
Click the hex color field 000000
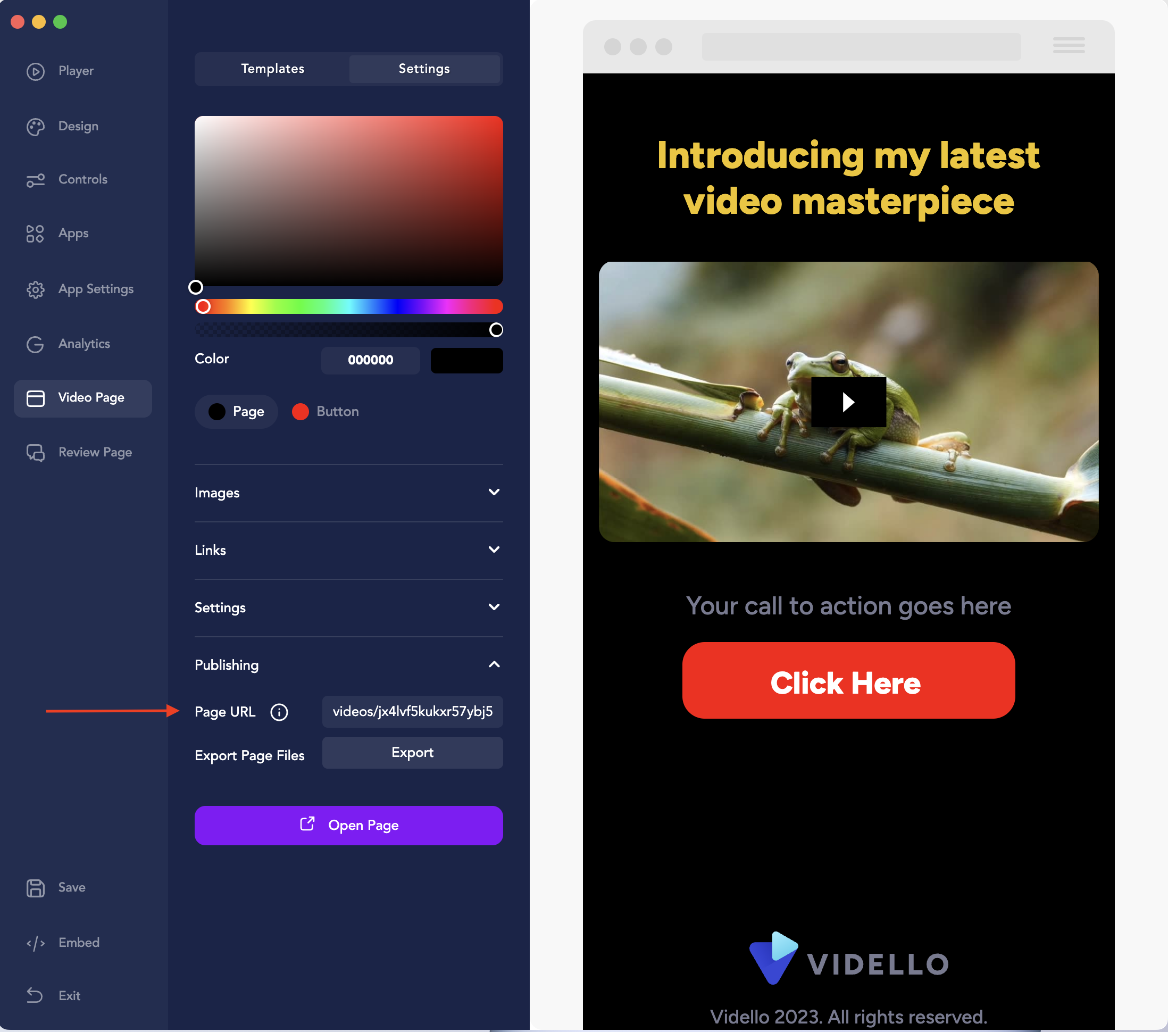pos(370,361)
